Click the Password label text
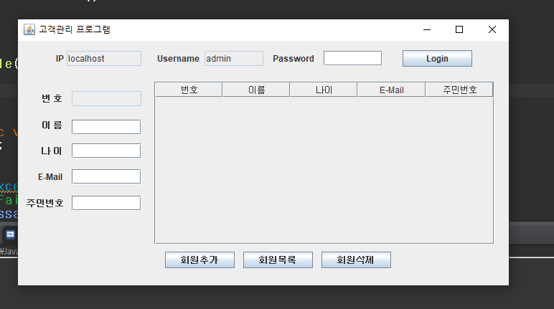The image size is (554, 309). point(294,59)
